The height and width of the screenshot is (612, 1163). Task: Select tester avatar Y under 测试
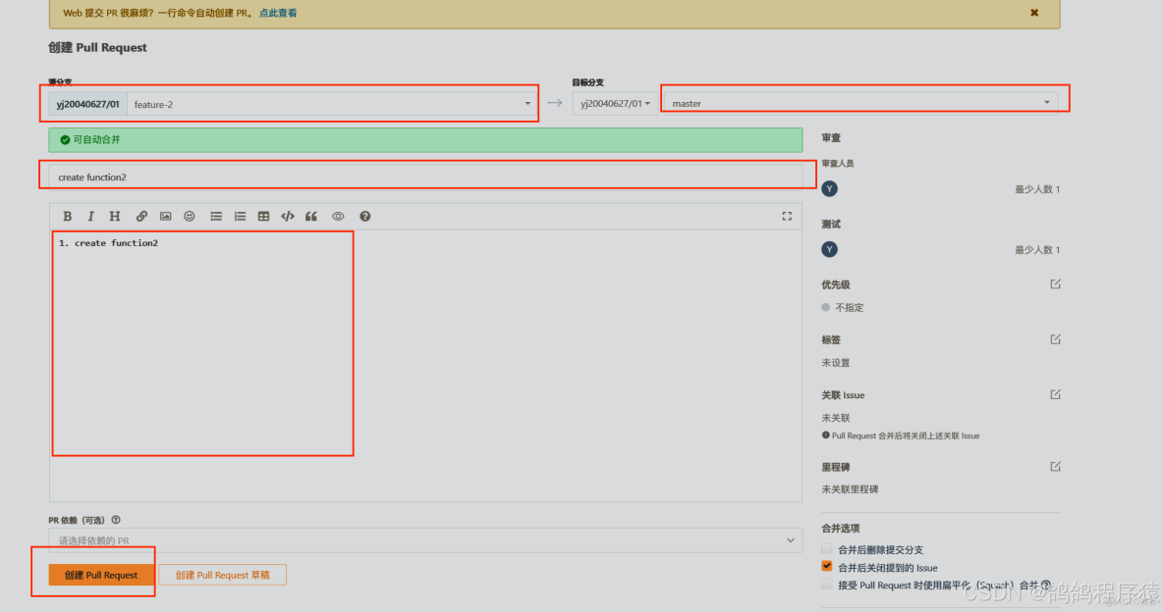(829, 250)
